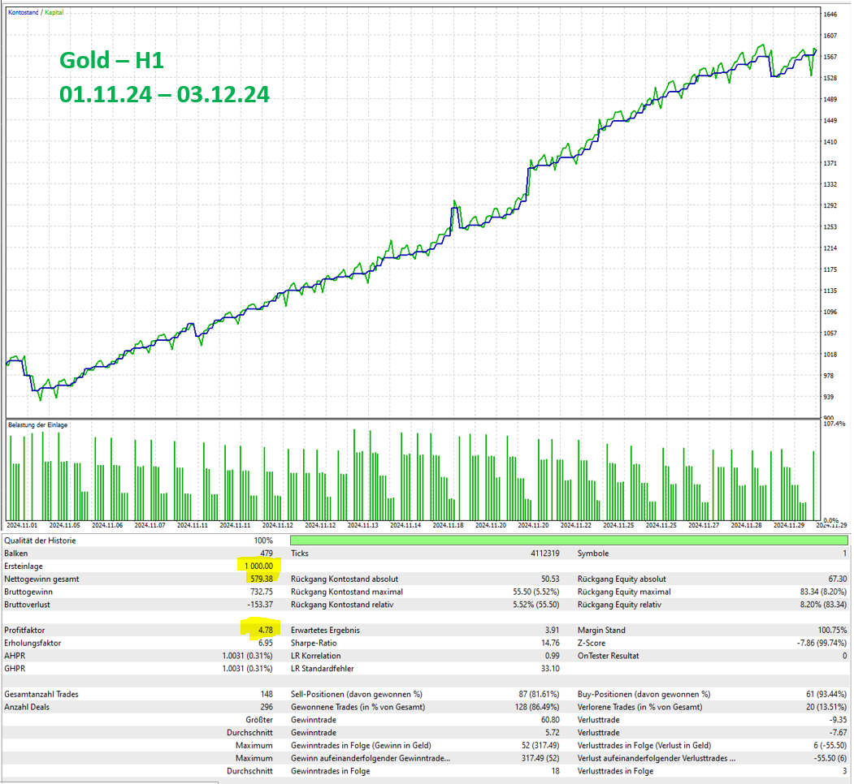Screen dimensions: 854x784
Task: Click price axis label 939
Action: click(x=829, y=397)
